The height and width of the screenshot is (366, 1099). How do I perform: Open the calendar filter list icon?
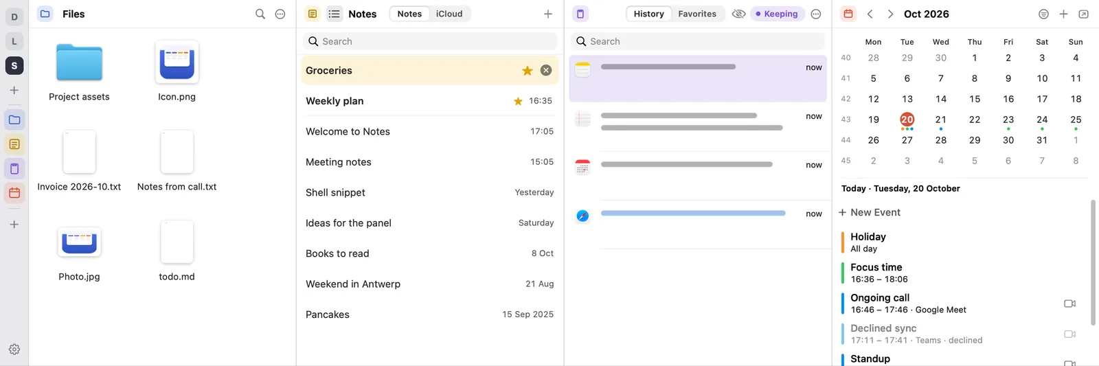coord(1043,14)
